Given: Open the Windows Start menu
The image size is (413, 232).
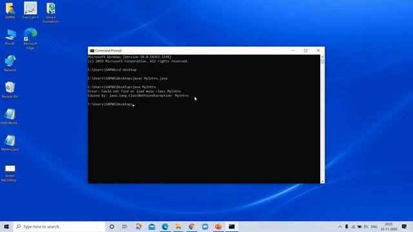Looking at the screenshot, I should (x=6, y=226).
